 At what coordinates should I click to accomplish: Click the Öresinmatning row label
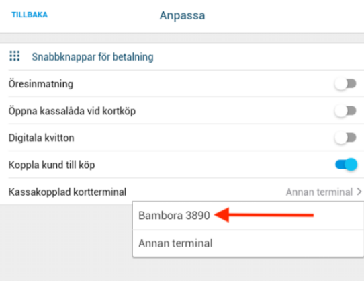pos(41,84)
